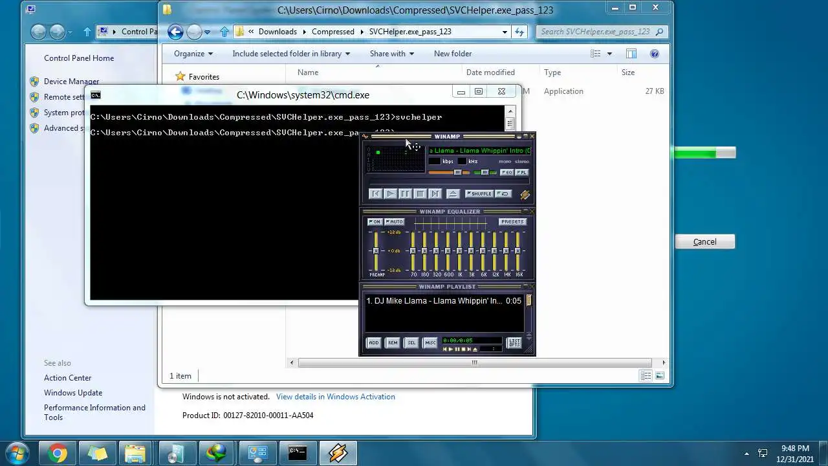Open playlist ADD menu
The width and height of the screenshot is (828, 466).
point(373,343)
